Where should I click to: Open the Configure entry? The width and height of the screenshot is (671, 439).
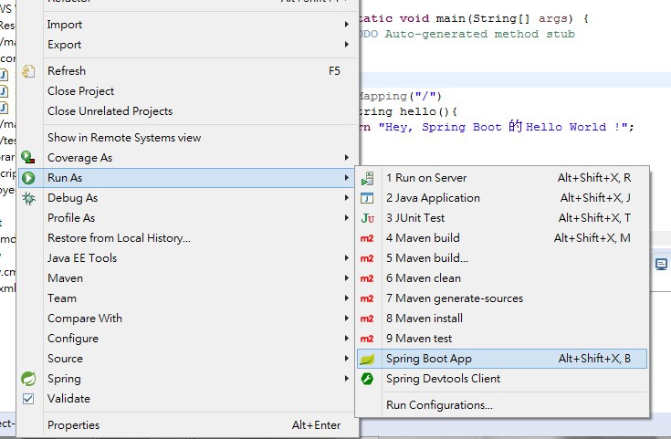pos(187,339)
